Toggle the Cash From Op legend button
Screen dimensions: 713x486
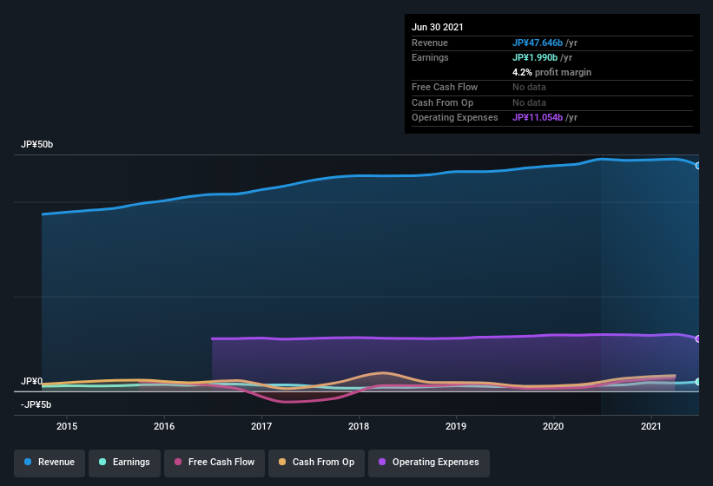click(316, 463)
